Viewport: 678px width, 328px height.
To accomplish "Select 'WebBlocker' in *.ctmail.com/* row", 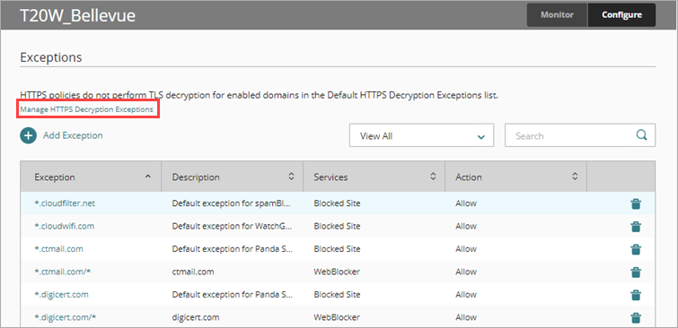I will tap(337, 272).
